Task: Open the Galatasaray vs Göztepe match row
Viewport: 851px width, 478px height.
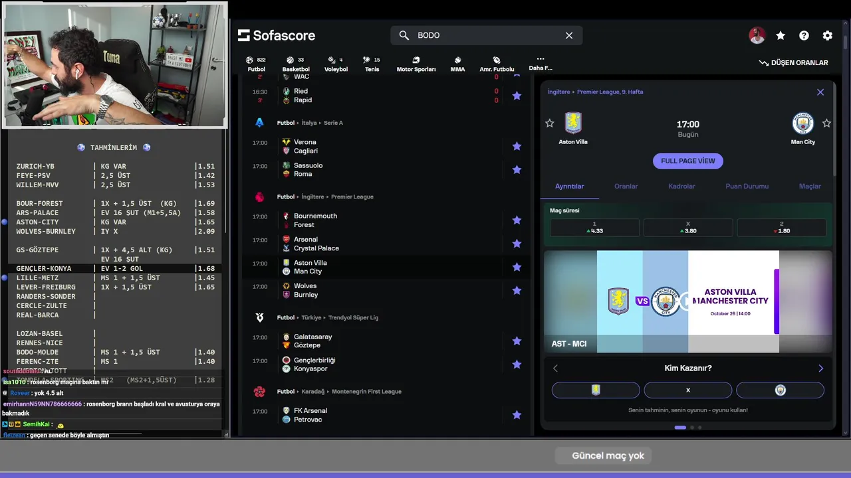Action: tap(386, 341)
